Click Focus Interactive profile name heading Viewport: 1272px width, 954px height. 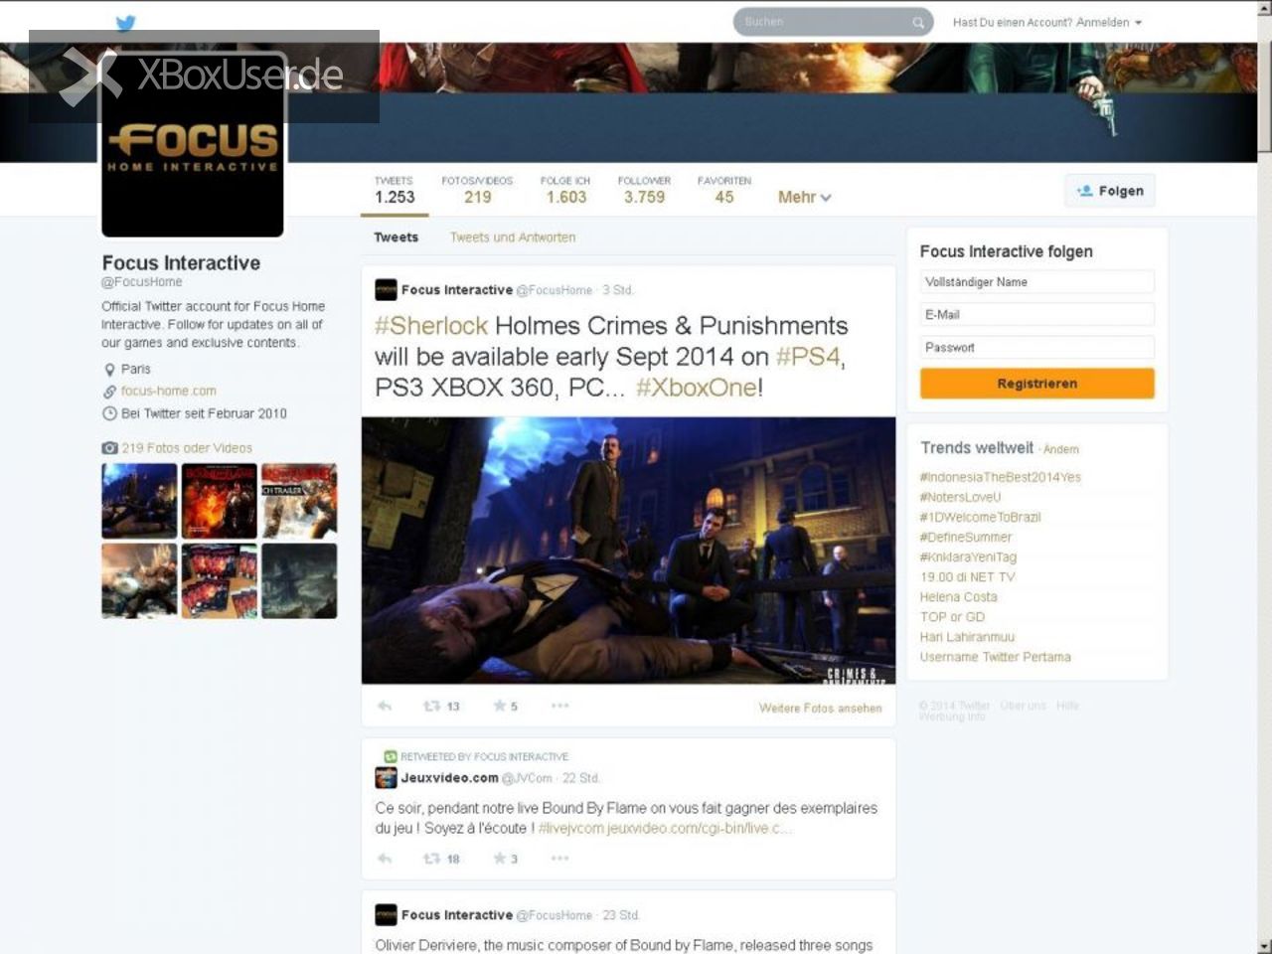point(181,262)
